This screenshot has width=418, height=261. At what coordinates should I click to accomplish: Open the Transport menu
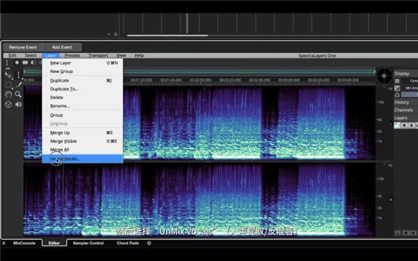[x=98, y=55]
